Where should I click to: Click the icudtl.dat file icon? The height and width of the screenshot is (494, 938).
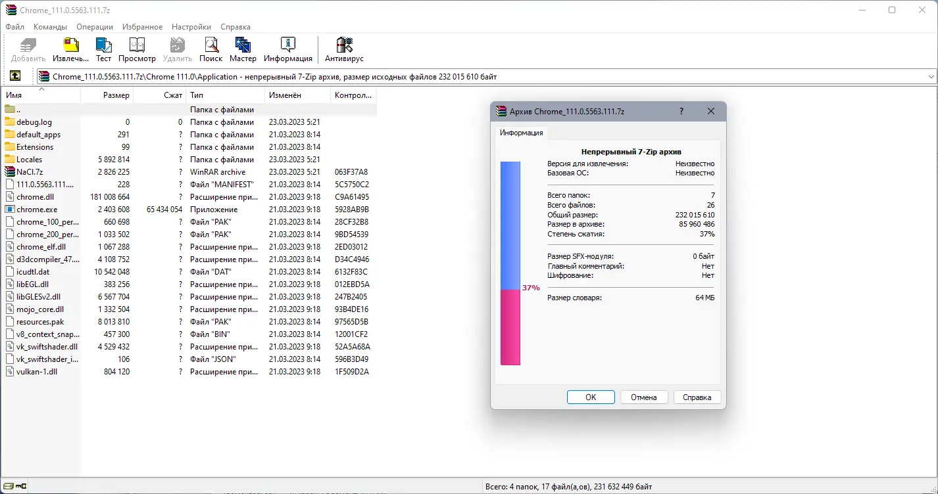pyautogui.click(x=10, y=271)
